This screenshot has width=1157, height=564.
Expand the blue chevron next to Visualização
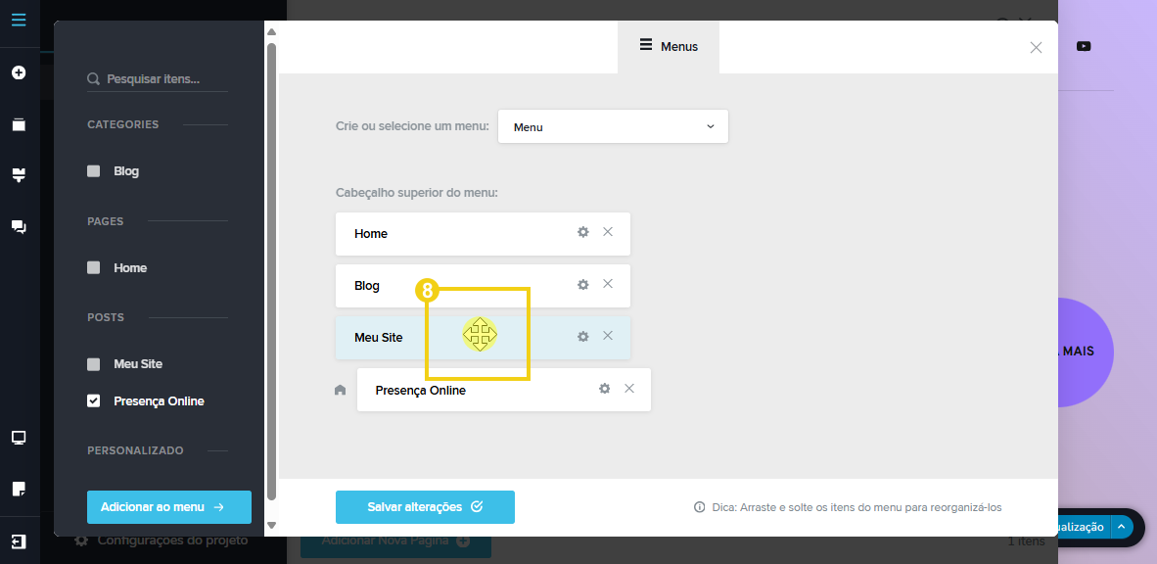tap(1122, 527)
